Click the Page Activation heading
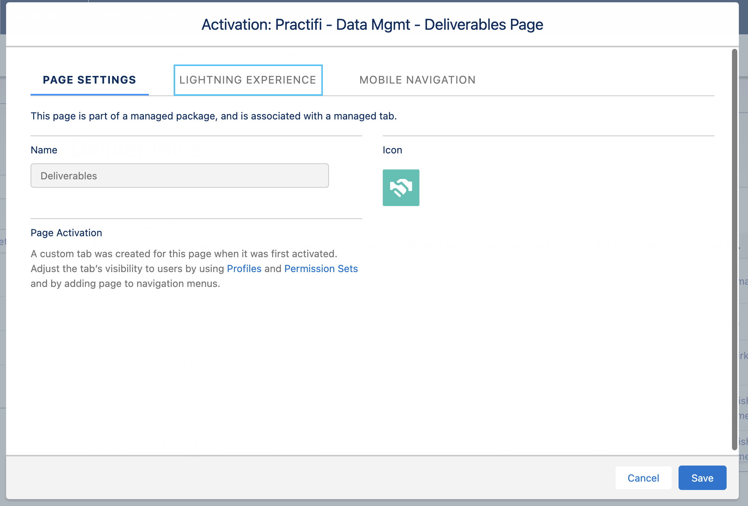Viewport: 748px width, 506px height. (x=66, y=233)
